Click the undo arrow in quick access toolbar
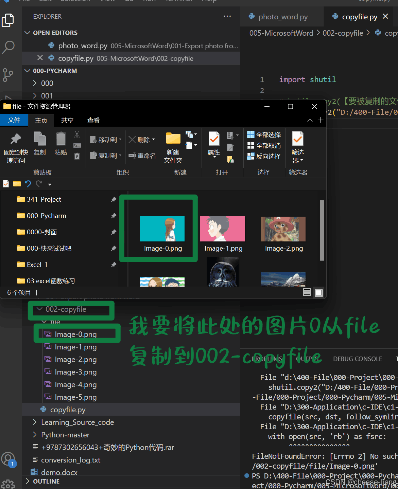 28,184
